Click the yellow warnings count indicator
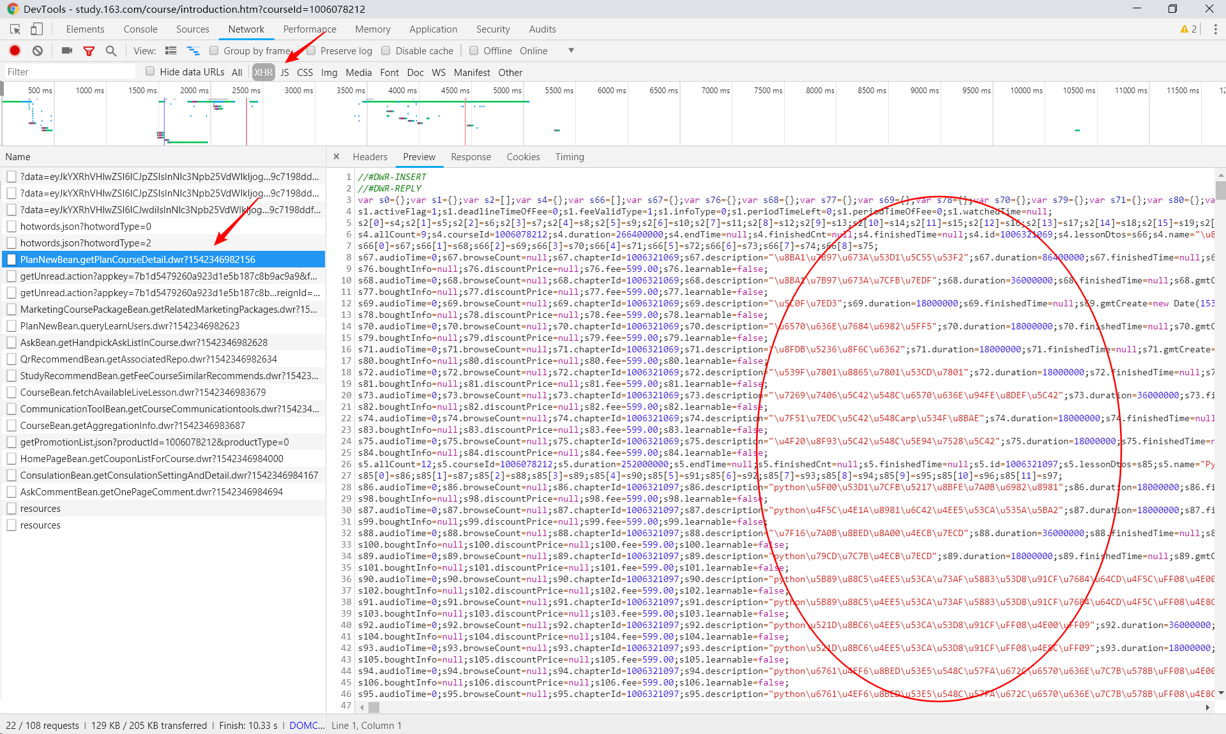Image resolution: width=1226 pixels, height=734 pixels. click(1188, 29)
